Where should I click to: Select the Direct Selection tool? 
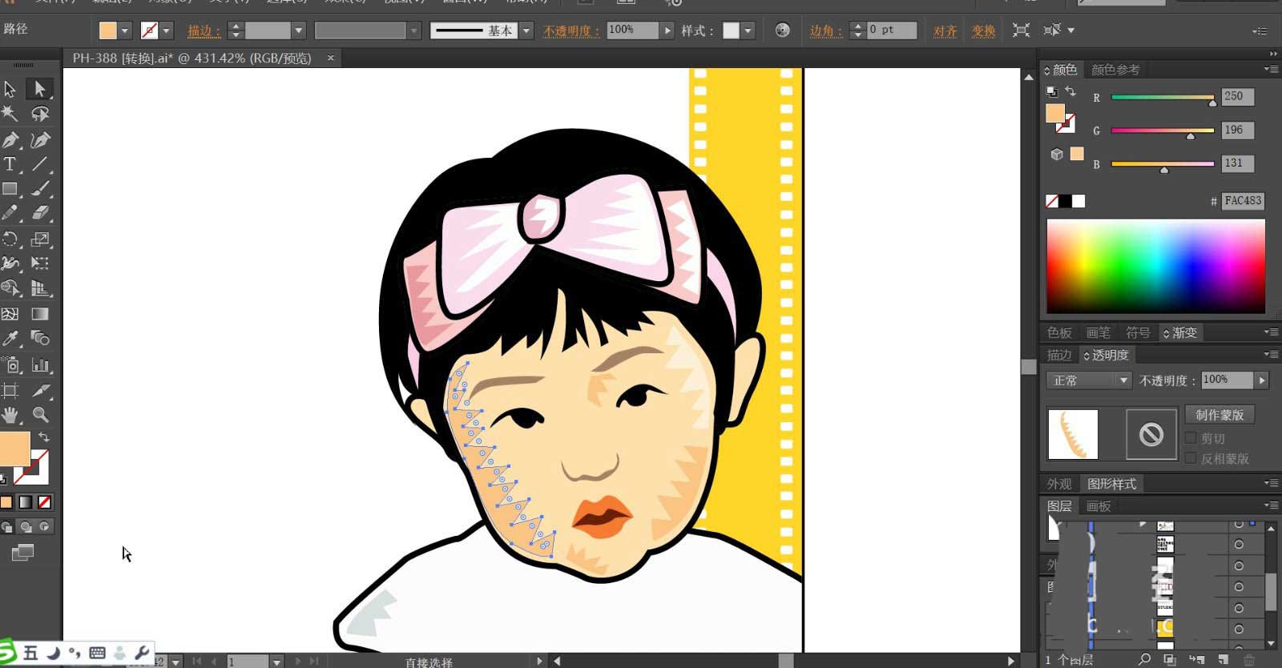[x=39, y=89]
